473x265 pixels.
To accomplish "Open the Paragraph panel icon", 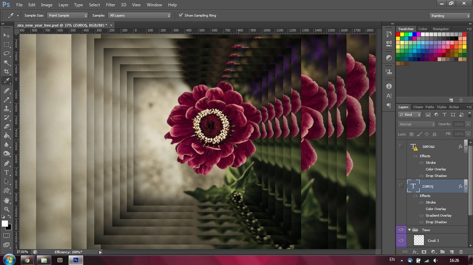I will coord(389,105).
